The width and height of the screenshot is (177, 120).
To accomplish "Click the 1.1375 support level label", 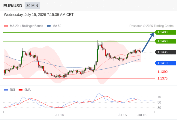I will (162, 79).
